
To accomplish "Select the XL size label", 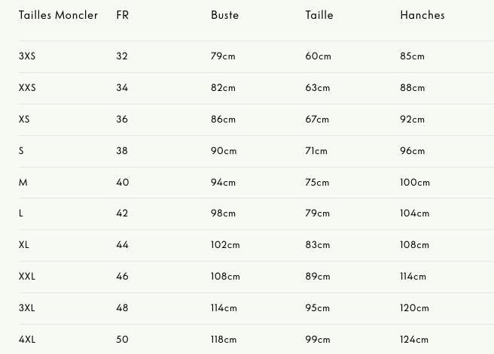I will pos(24,245).
